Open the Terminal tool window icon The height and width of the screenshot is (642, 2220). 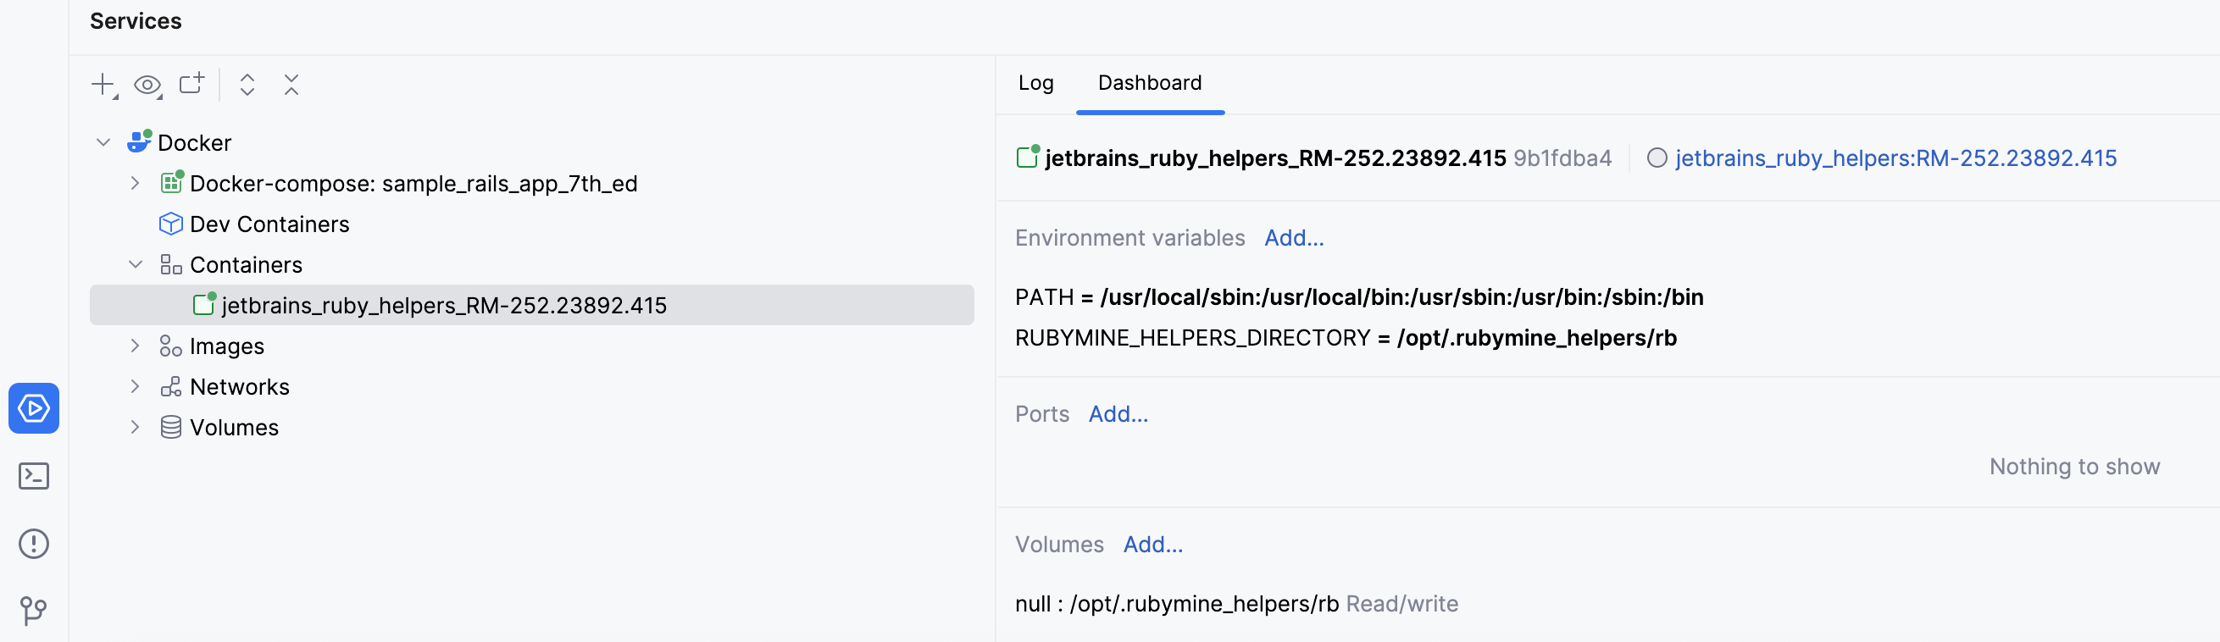coord(34,476)
